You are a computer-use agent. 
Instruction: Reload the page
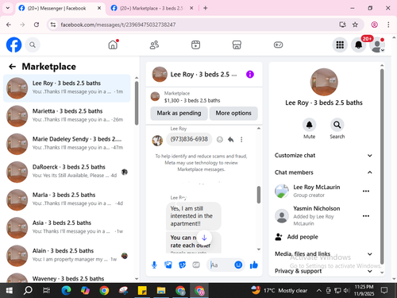(x=37, y=25)
